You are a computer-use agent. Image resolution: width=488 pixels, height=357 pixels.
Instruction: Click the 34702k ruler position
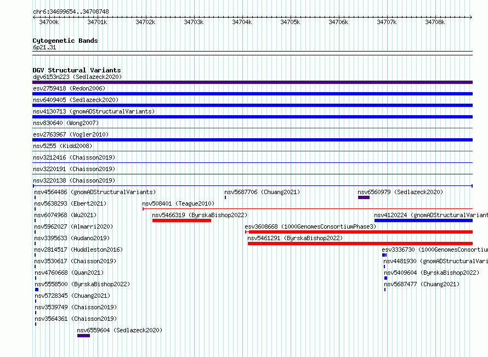pos(145,22)
